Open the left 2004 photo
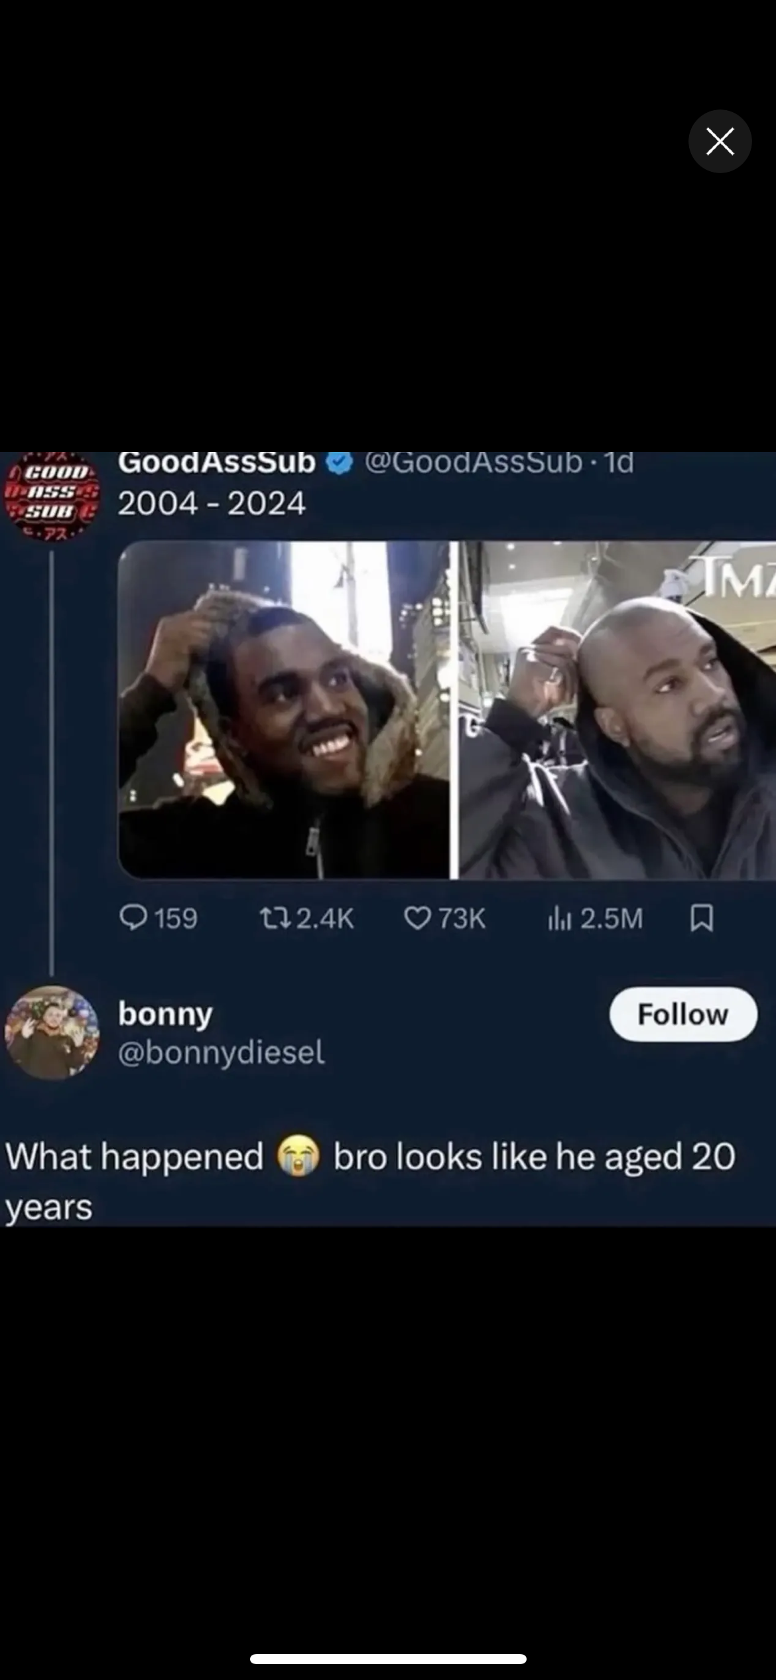The width and height of the screenshot is (776, 1680). 284,710
